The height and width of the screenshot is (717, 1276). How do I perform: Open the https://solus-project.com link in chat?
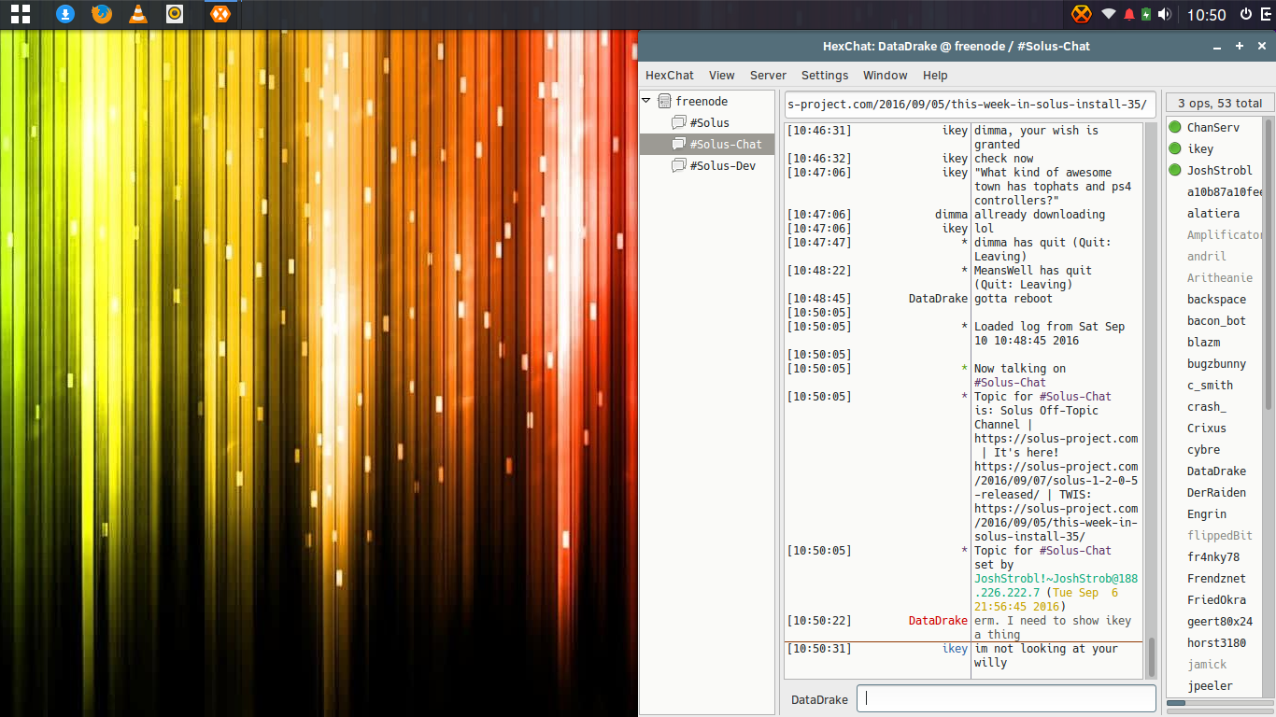point(1056,438)
